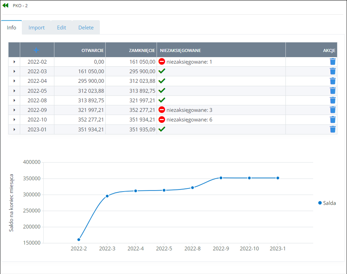347x274 pixels.
Task: Expand the 2022-10 row arrow
Action: [x=14, y=120]
